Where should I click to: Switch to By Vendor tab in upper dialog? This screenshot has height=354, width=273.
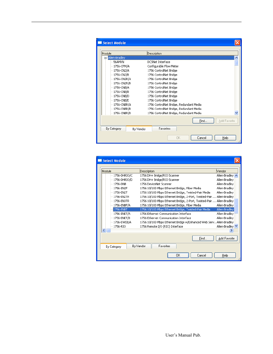tap(139, 129)
